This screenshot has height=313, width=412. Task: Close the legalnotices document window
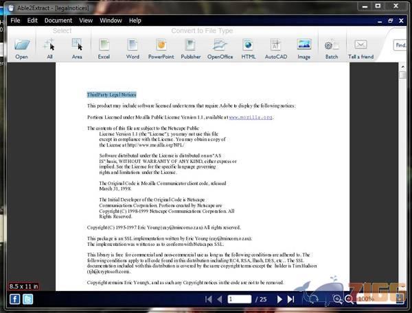[401, 21]
